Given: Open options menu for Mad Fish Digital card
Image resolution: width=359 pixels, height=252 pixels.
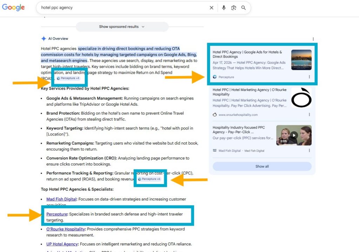Looking at the screenshot, I should pyautogui.click(x=309, y=150).
